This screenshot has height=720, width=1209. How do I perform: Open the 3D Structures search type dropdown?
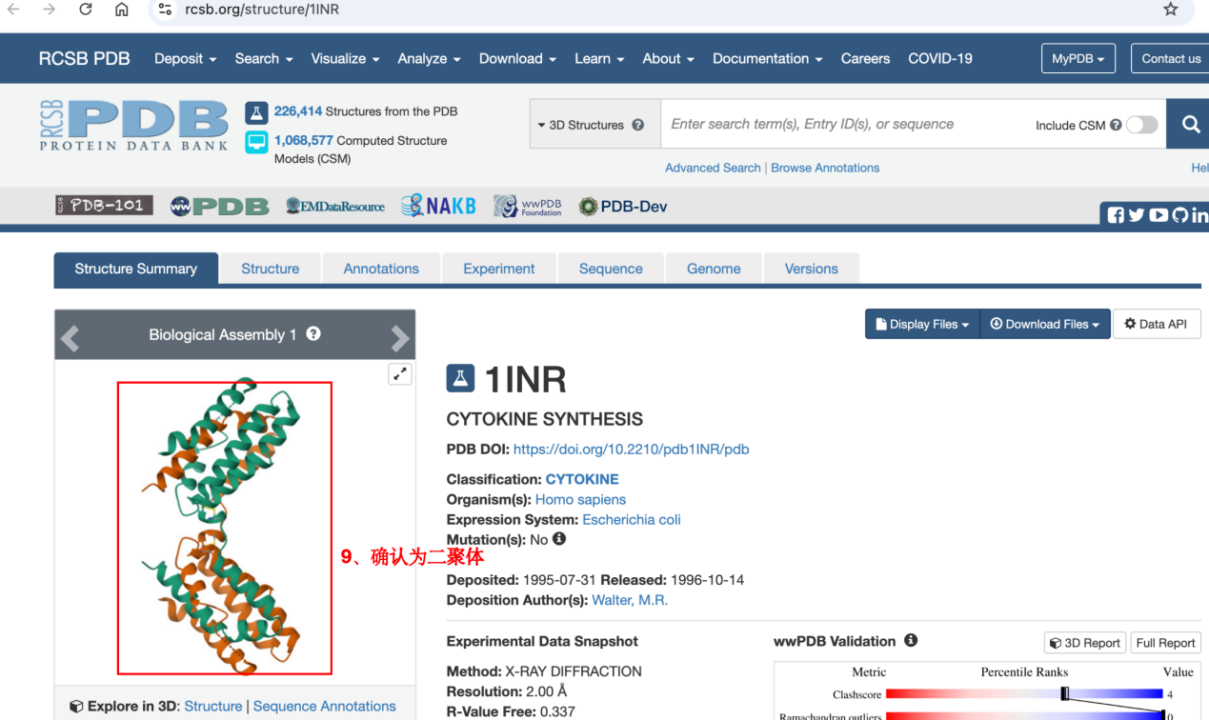591,125
